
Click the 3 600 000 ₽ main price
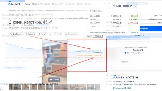pyautogui.click(x=123, y=6)
